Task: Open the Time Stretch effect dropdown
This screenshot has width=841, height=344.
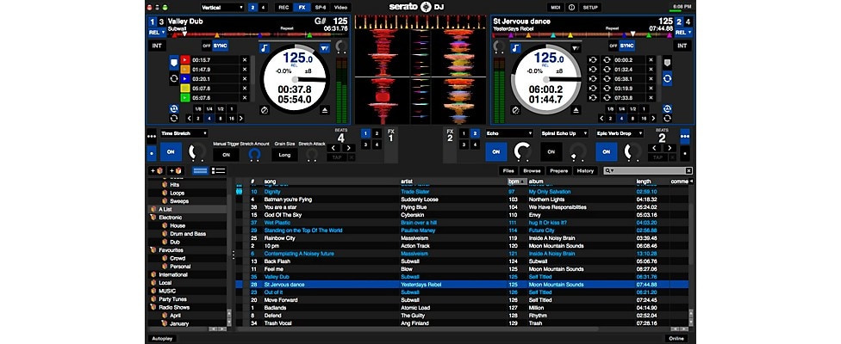Action: click(184, 133)
